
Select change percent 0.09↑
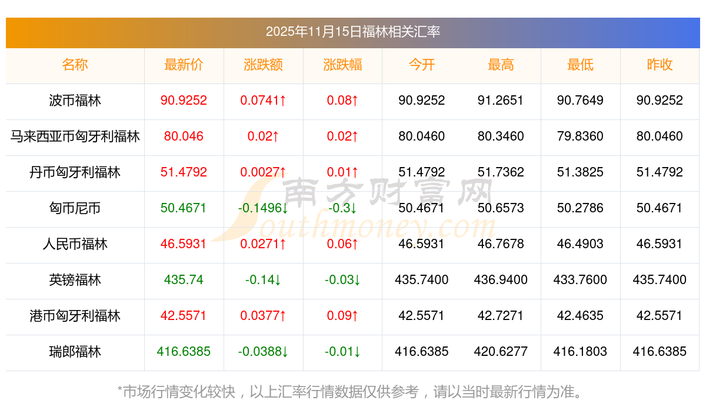coord(342,316)
